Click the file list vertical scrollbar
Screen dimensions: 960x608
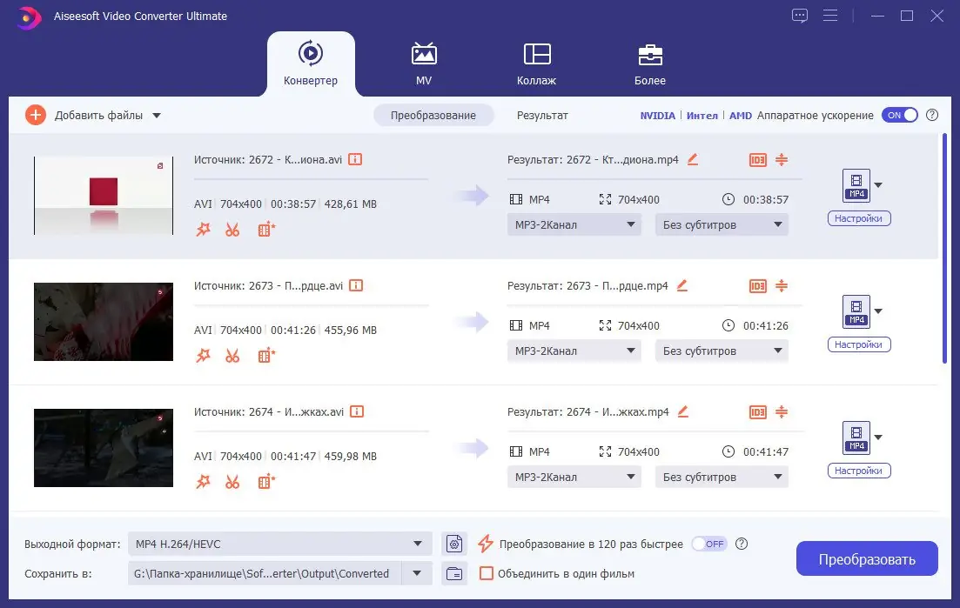[x=944, y=249]
